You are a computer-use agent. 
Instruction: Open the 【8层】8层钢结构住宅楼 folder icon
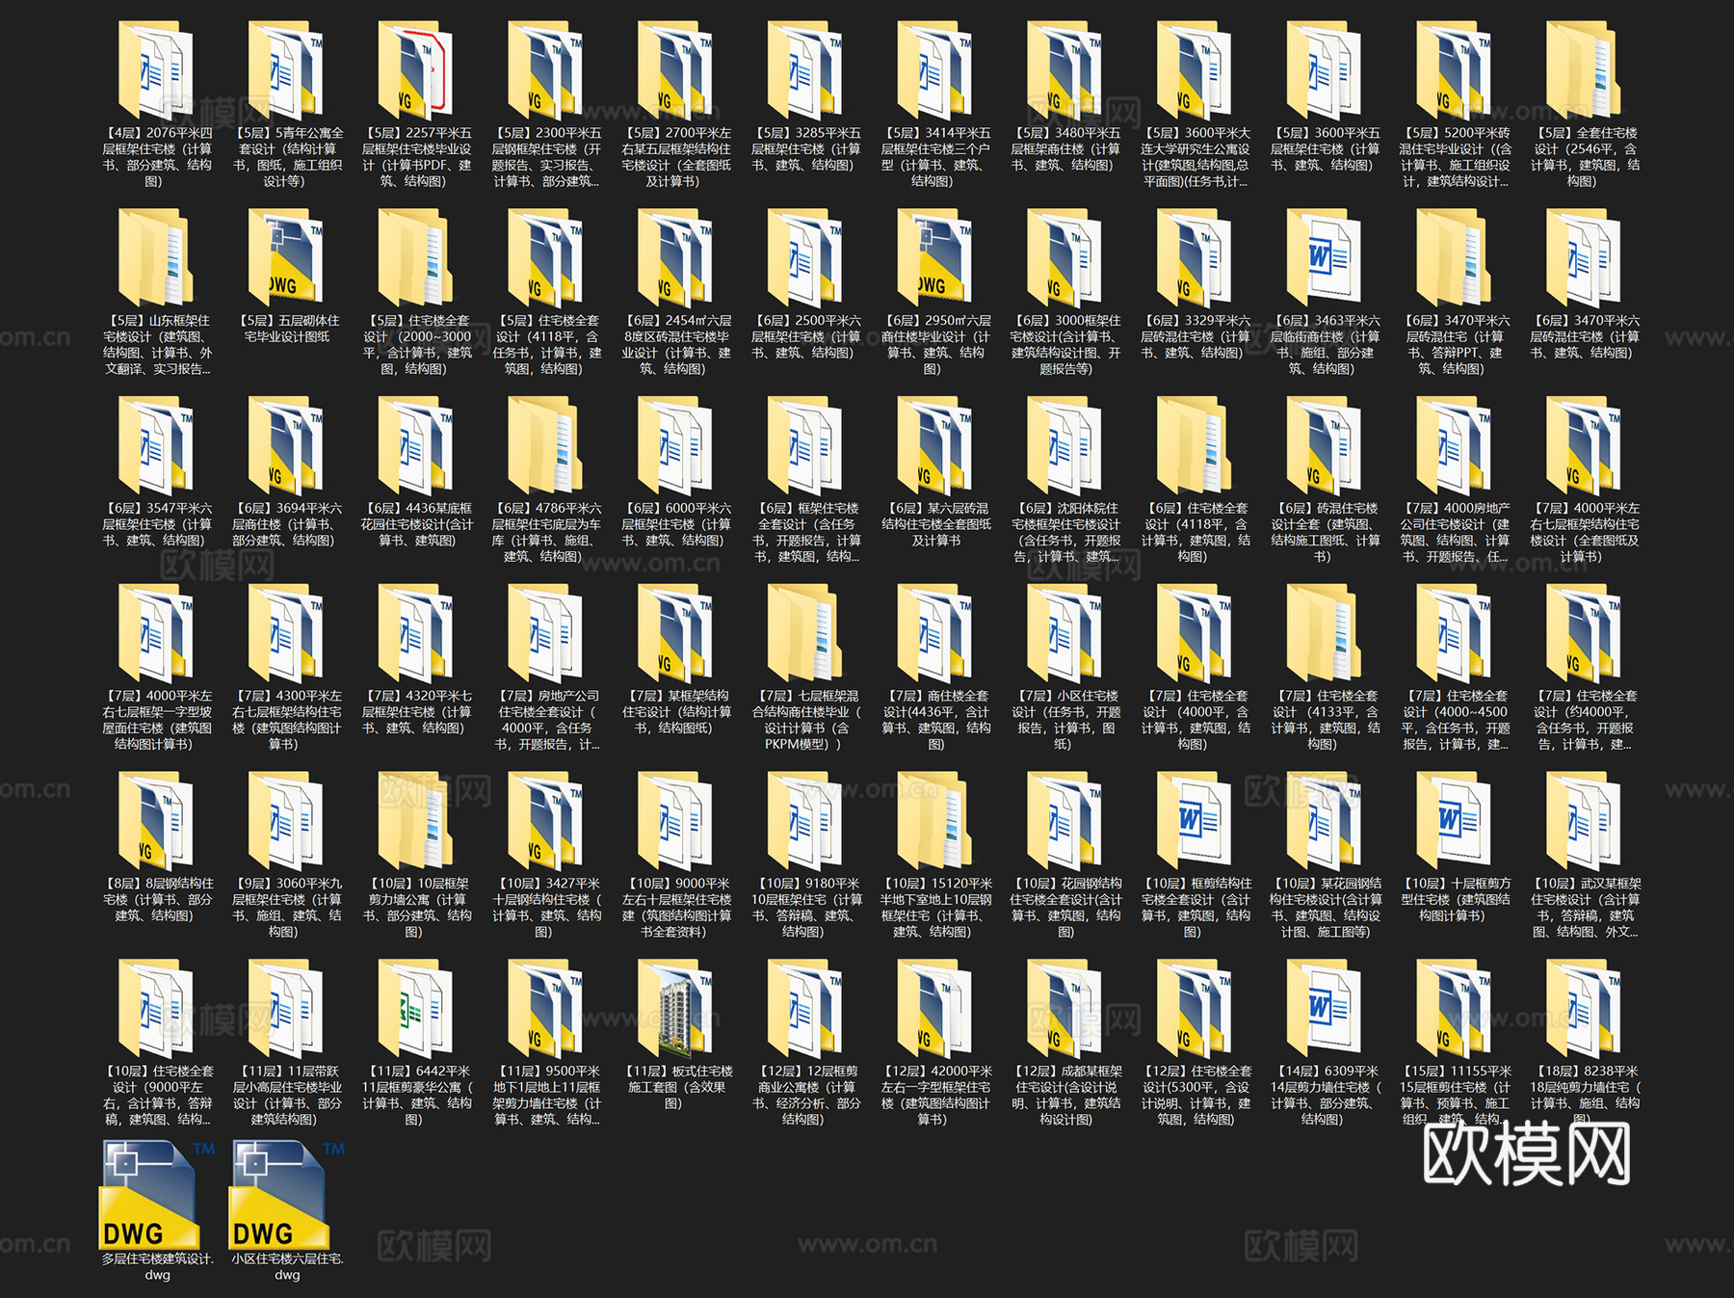(x=156, y=823)
